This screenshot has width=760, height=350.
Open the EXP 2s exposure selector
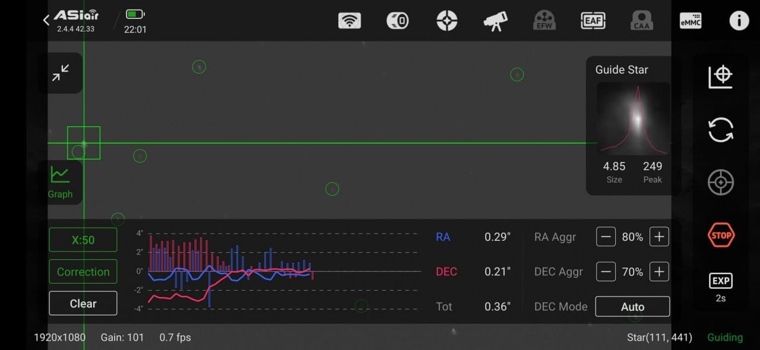pos(721,288)
